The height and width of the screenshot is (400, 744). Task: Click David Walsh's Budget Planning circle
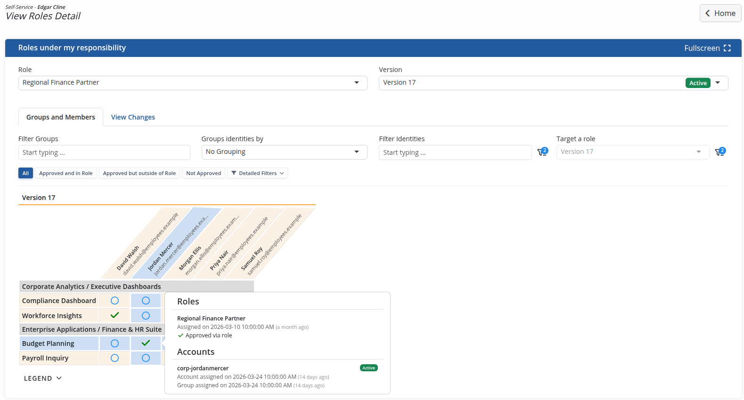114,344
